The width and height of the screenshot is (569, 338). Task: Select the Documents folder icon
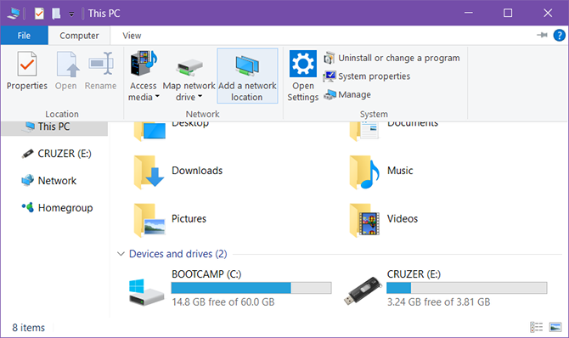click(364, 131)
